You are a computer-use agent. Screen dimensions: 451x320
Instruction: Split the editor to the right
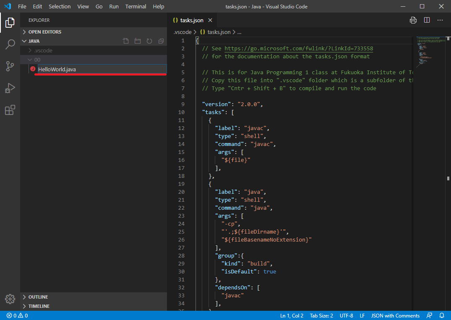427,20
